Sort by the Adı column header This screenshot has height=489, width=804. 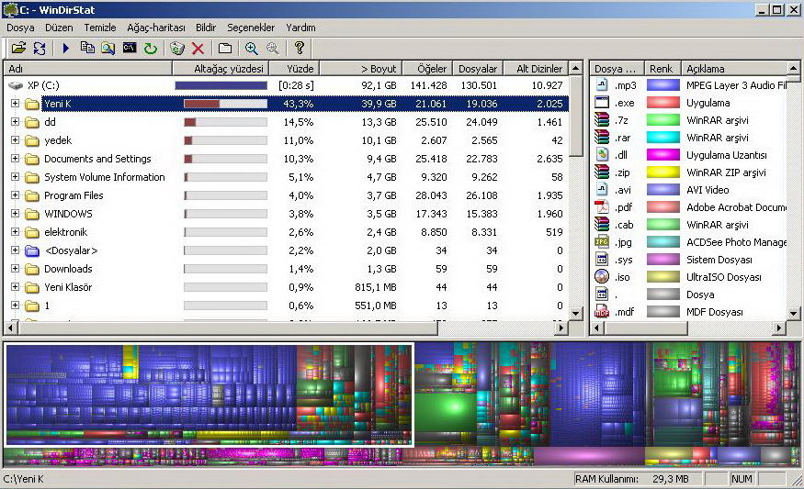87,69
